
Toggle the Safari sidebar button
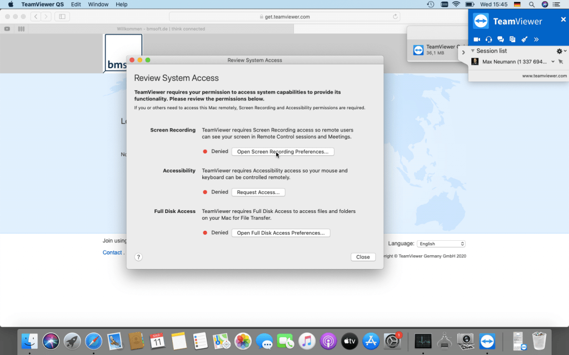pos(62,16)
